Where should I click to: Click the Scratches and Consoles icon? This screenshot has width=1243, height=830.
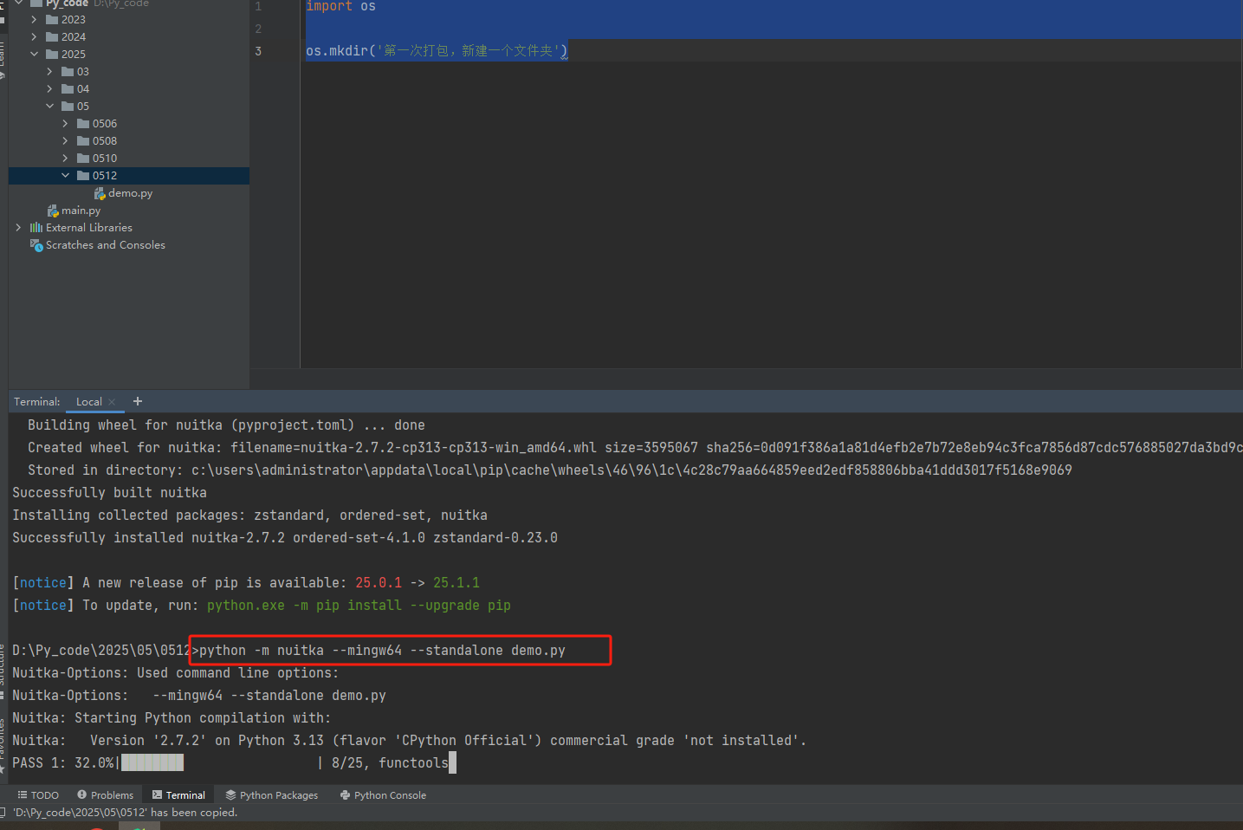pyautogui.click(x=36, y=245)
